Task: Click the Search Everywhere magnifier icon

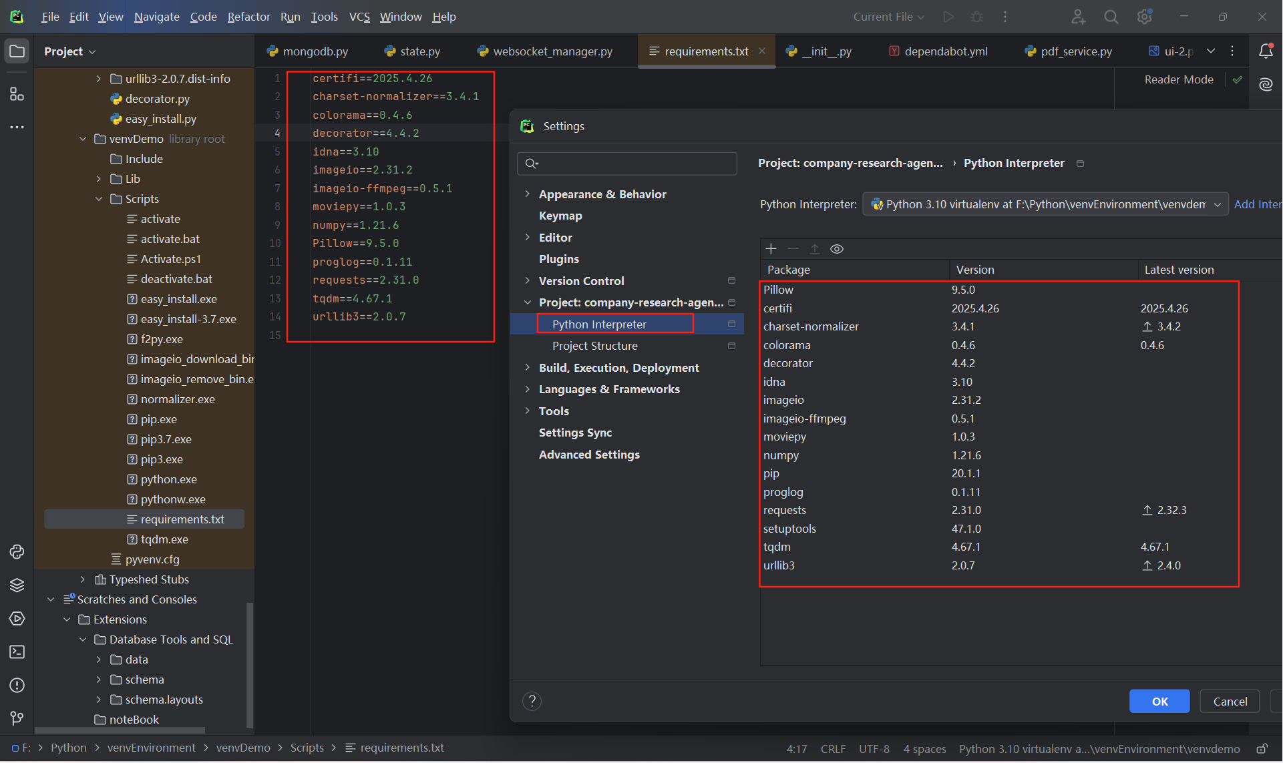Action: 1111,17
